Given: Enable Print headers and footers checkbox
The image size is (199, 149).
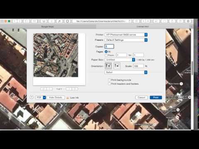Looking at the screenshot, I should click(x=109, y=84).
